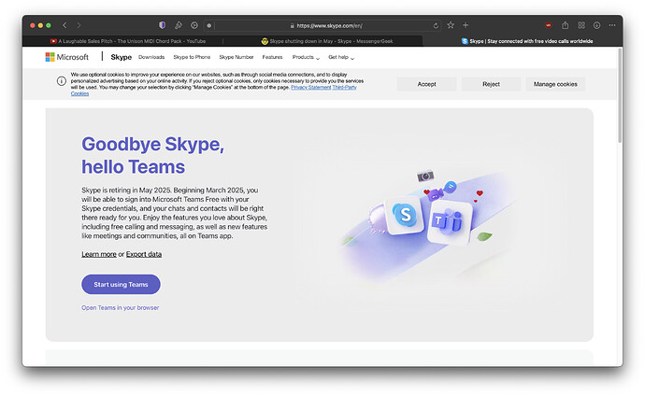
Task: Click the Skype brand link in header
Action: click(121, 57)
